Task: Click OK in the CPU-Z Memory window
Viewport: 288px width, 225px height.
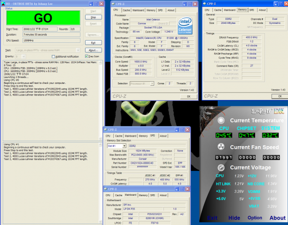Action: pos(280,96)
